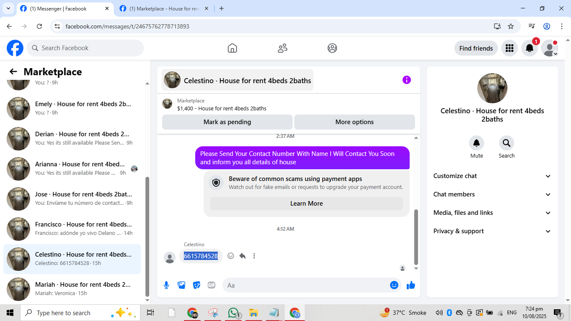Open the Chrome profile icon
Viewport: 571px width, 321px height.
pos(547,26)
